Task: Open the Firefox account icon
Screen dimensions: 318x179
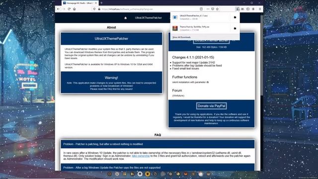Action: (x=253, y=9)
